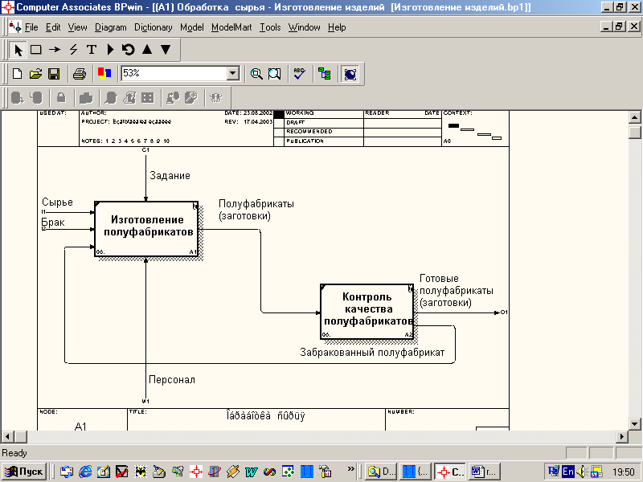The image size is (643, 482).
Task: Open the Tools menu
Action: click(270, 27)
